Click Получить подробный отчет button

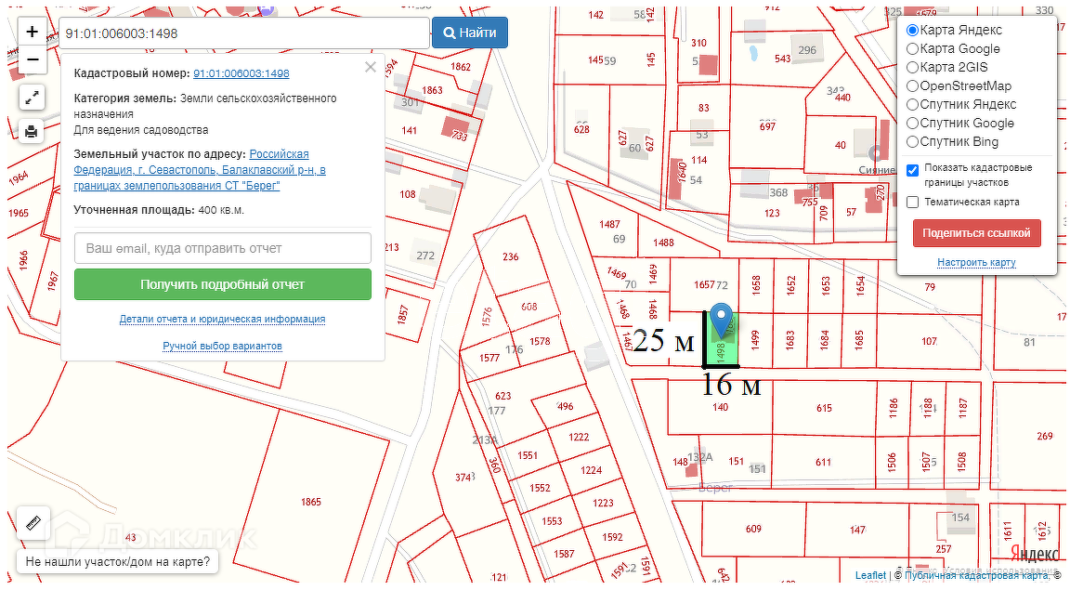click(x=223, y=284)
